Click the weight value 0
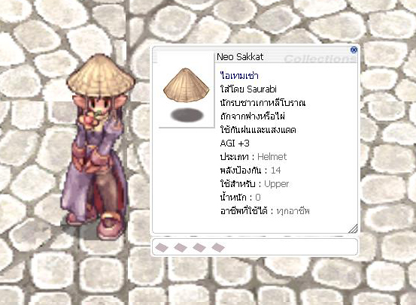Viewport: 416px width, 305px height. point(257,198)
